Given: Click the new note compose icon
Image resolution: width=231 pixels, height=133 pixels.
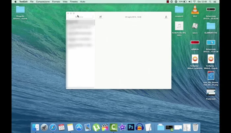Looking at the screenshot, I should 101,17.
